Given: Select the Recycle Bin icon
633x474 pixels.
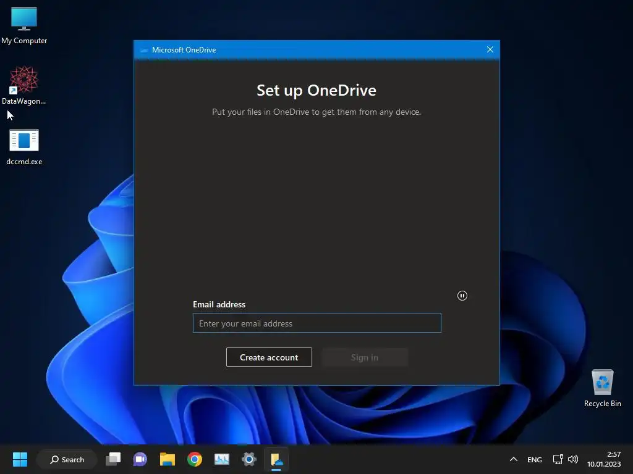Looking at the screenshot, I should [x=602, y=388].
